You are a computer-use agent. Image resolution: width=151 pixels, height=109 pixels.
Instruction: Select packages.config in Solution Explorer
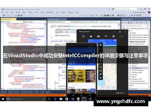[x=137, y=79]
